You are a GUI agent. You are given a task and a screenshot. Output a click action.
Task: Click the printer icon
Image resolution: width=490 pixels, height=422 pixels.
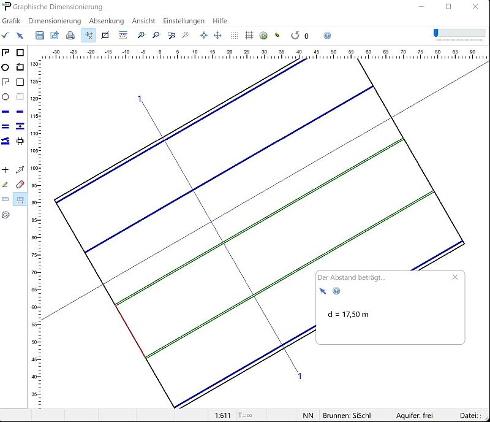(x=70, y=36)
